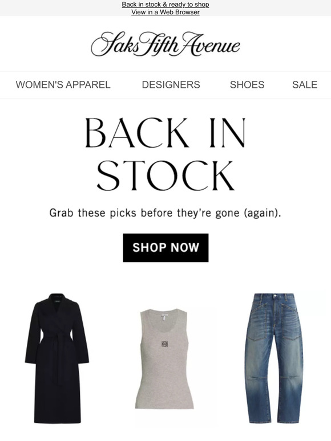Click the black Shop Now button

(x=165, y=248)
